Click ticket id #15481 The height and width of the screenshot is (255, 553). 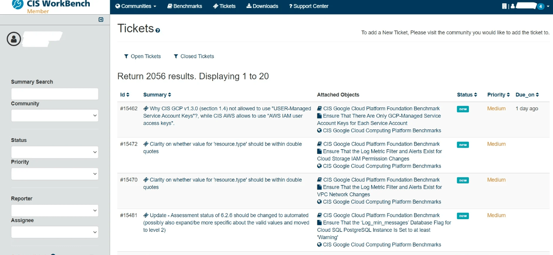click(129, 216)
